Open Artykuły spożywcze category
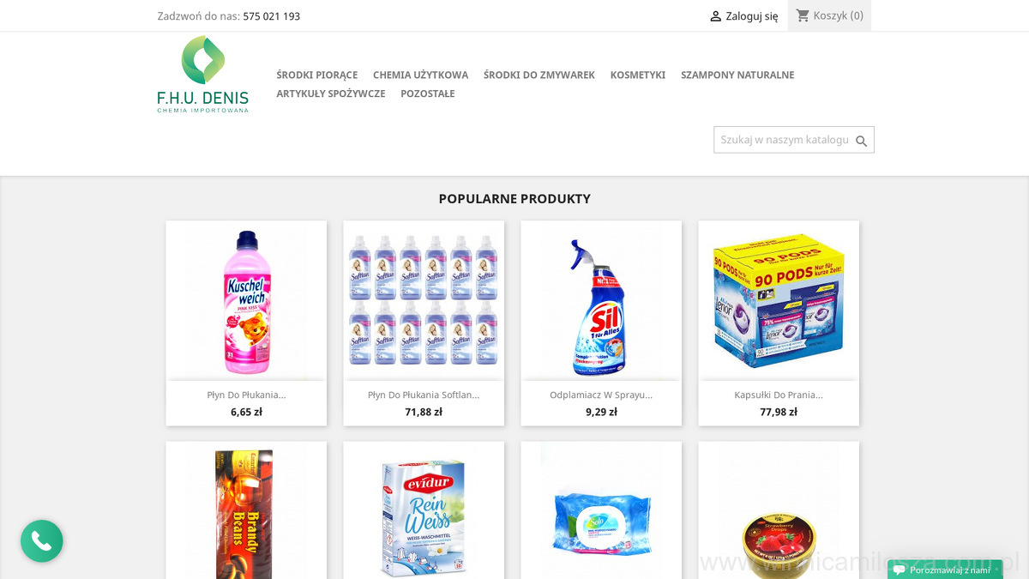This screenshot has width=1029, height=579. point(331,94)
